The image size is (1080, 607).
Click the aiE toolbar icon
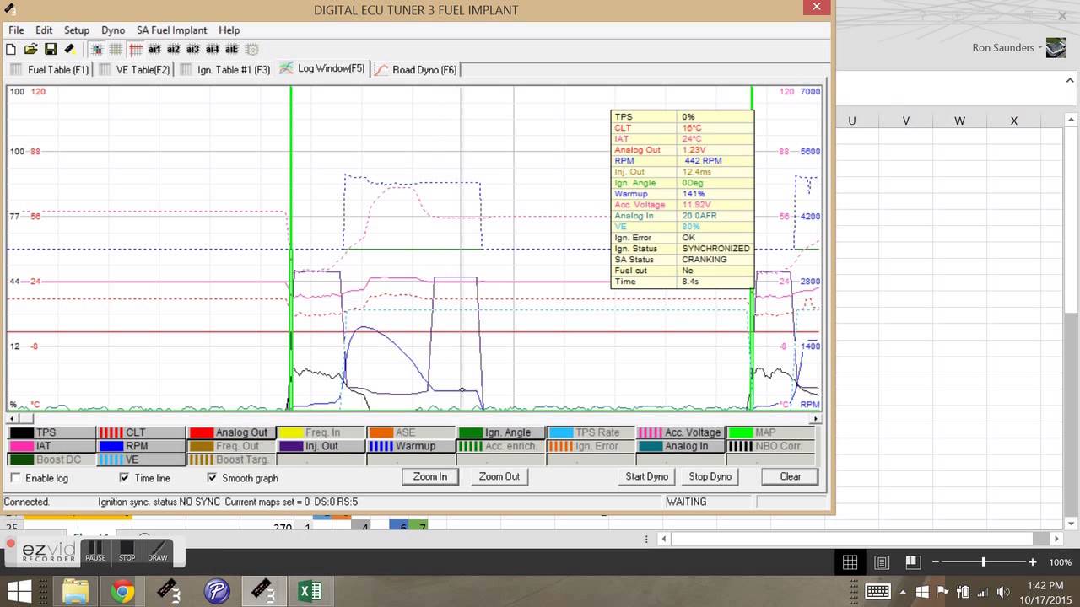pos(232,50)
